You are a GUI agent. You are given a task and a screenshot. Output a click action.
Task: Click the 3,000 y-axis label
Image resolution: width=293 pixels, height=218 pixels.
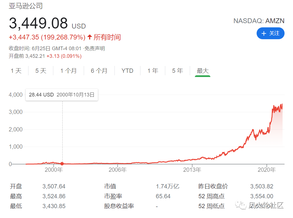coord(16,112)
